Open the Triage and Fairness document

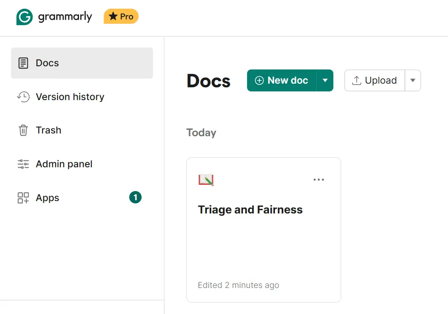click(250, 210)
